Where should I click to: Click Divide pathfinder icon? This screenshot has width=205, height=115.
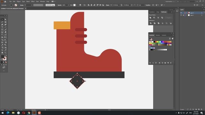click(x=151, y=23)
